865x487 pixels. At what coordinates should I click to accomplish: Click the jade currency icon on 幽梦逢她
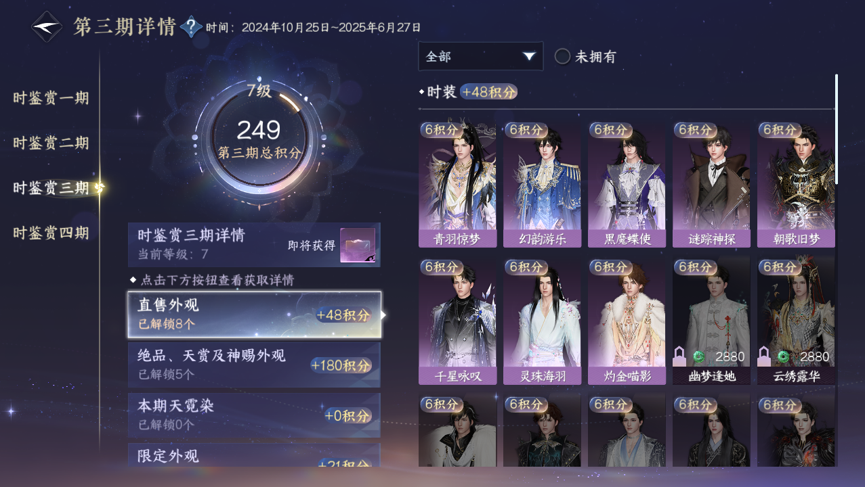[x=699, y=356]
